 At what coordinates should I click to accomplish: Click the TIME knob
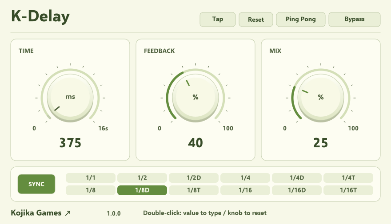(70, 98)
